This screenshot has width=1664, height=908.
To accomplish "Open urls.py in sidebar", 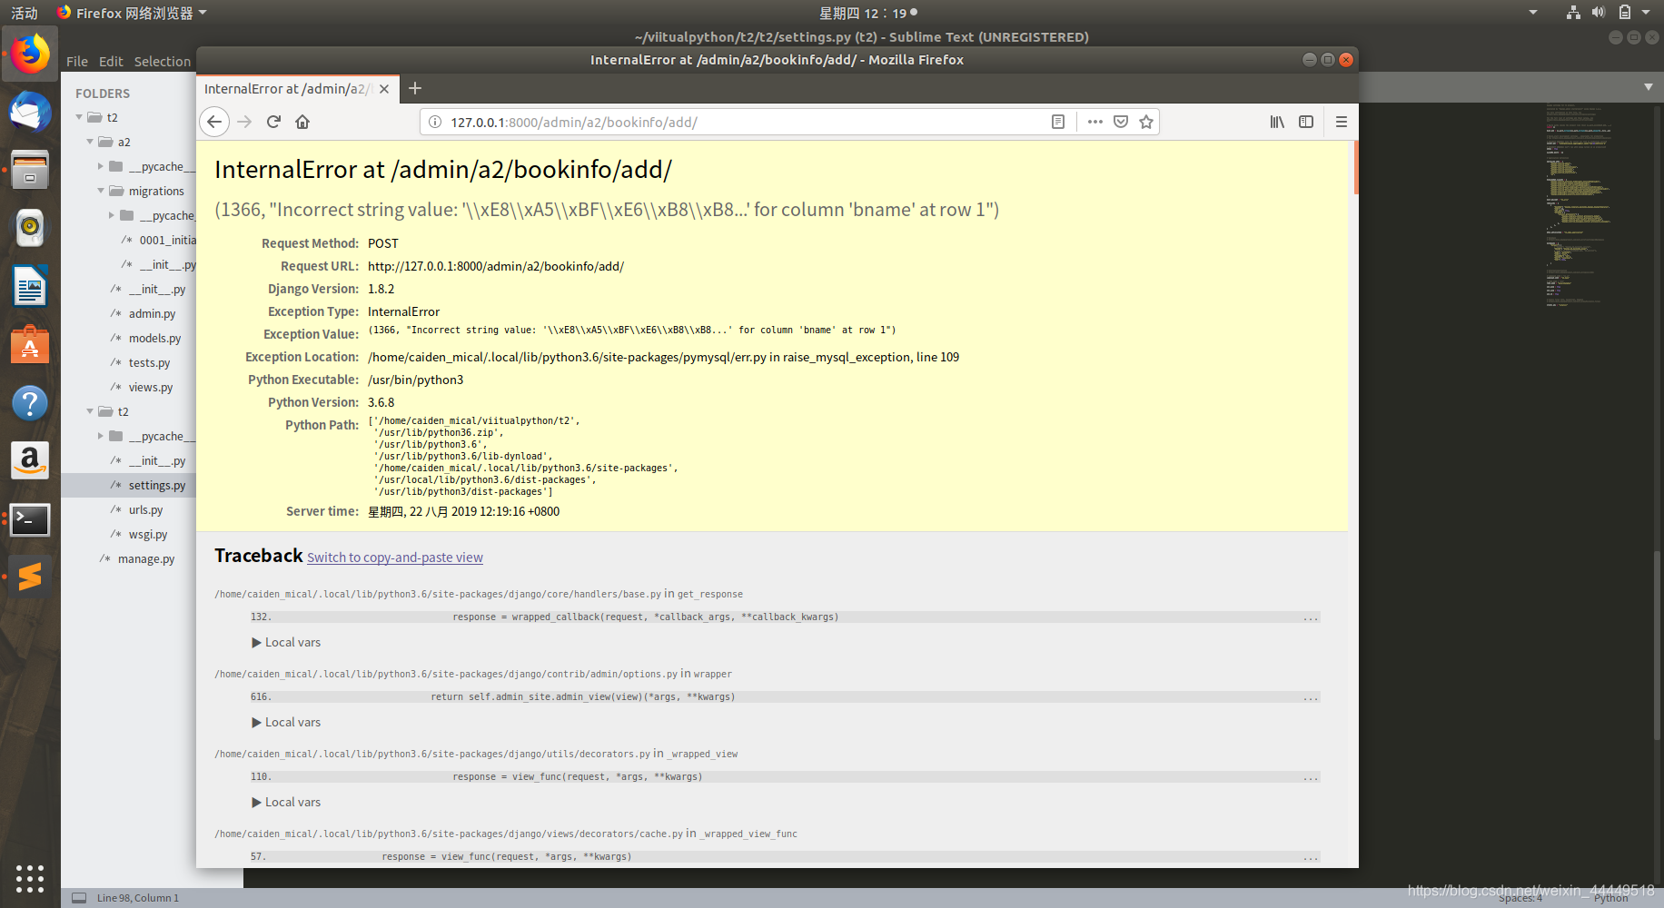I will pyautogui.click(x=145, y=509).
